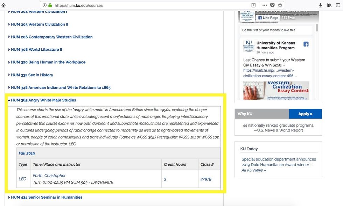This screenshot has height=206, width=343.
Task: Click class number 27979 link
Action: [x=206, y=179]
